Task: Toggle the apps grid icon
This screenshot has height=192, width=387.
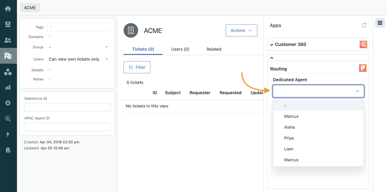Action: coord(380,23)
